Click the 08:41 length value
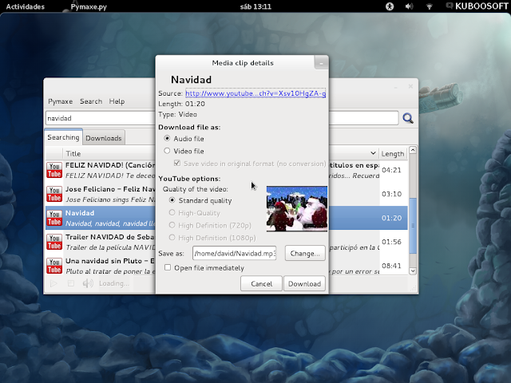Viewport: 511px width, 383px height. pyautogui.click(x=391, y=266)
